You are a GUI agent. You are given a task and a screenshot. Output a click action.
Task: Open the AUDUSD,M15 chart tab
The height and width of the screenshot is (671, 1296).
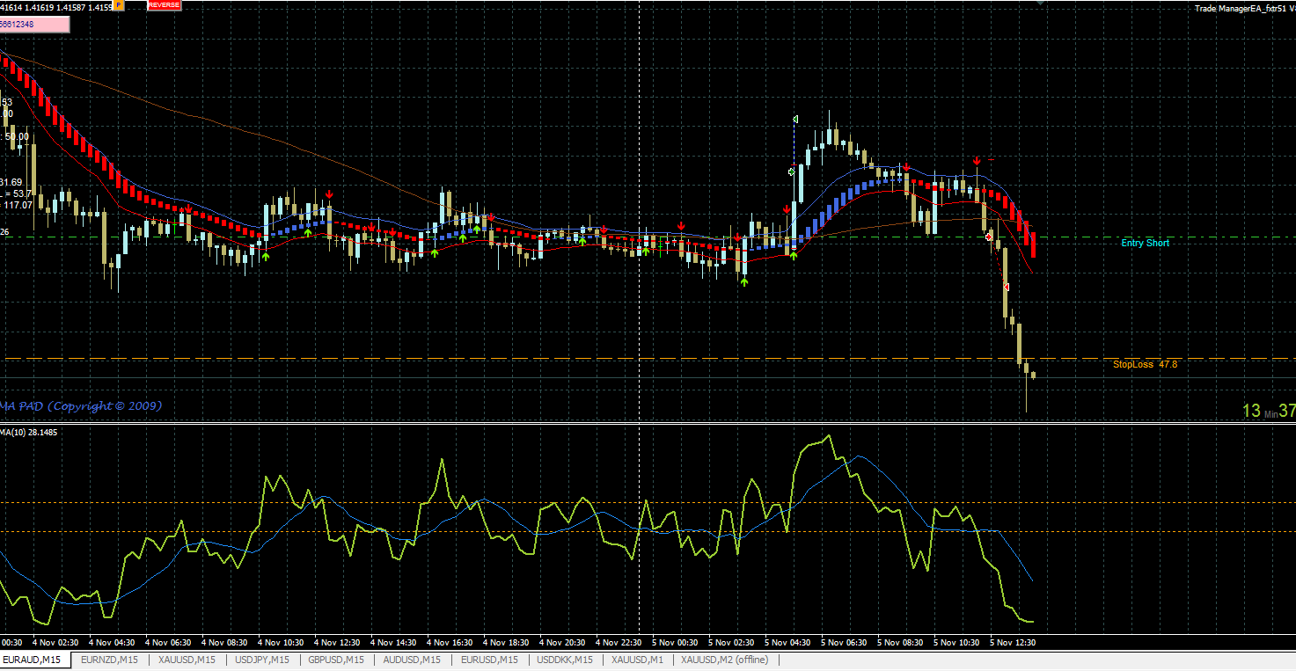point(412,660)
